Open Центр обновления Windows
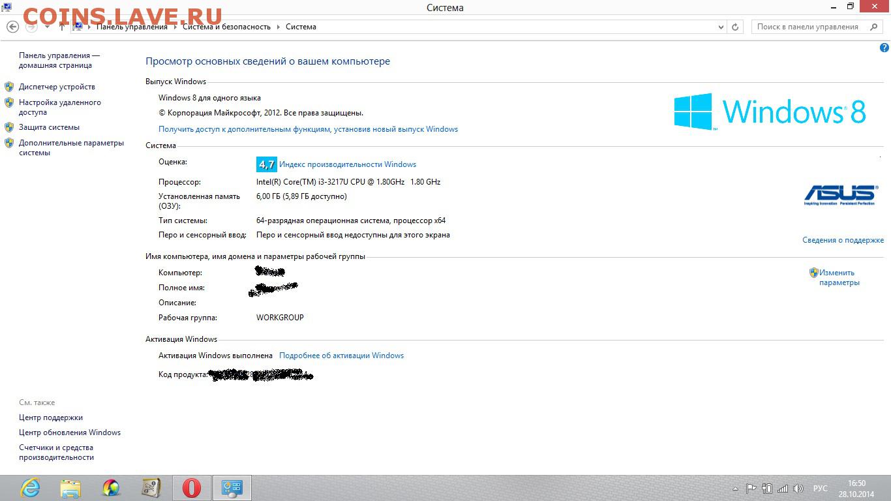This screenshot has height=501, width=891. (x=70, y=433)
